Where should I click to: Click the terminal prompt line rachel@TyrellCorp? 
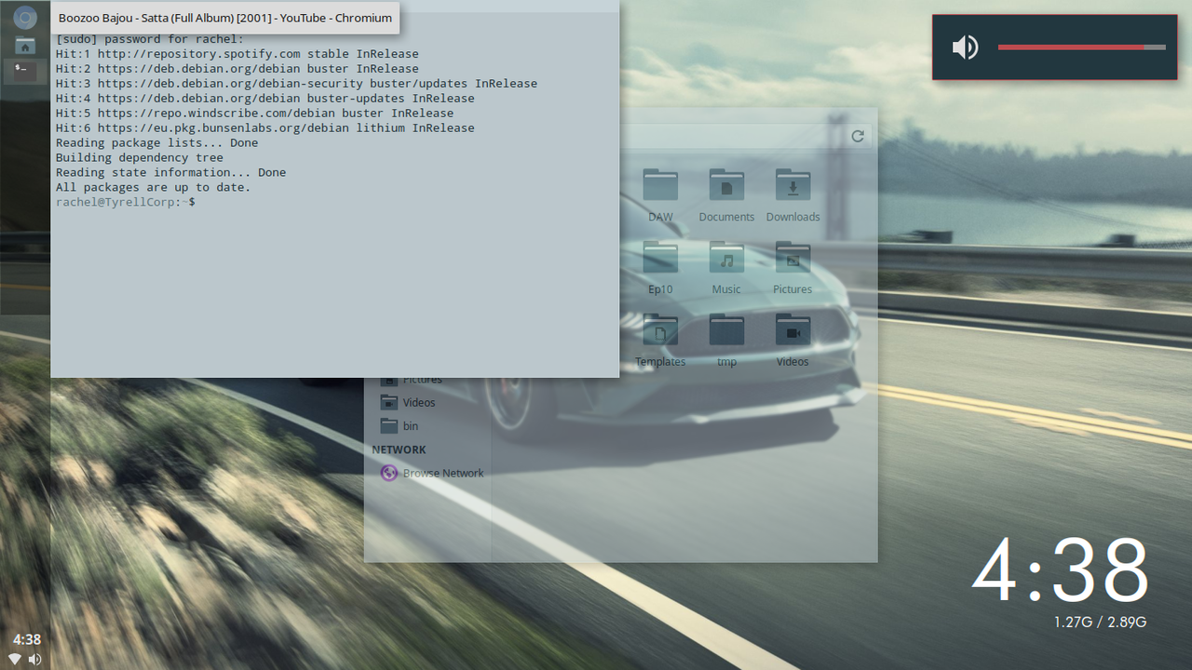coord(126,202)
